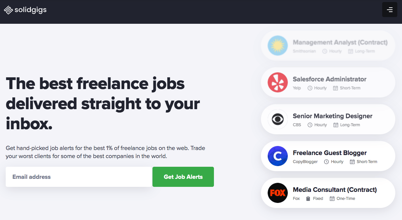Click the Get Job Alerts button
The image size is (402, 220).
(x=183, y=177)
